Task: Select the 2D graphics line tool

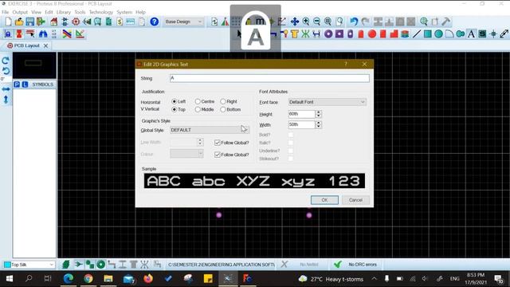Action: tap(416, 33)
